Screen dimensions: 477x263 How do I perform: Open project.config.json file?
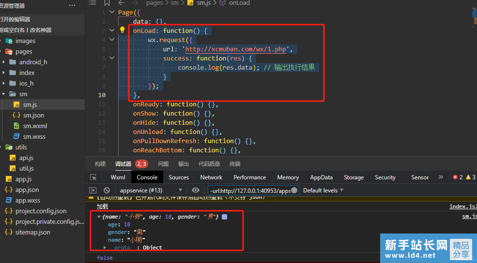[42, 211]
